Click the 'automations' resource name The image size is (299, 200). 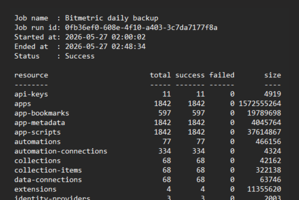click(38, 142)
